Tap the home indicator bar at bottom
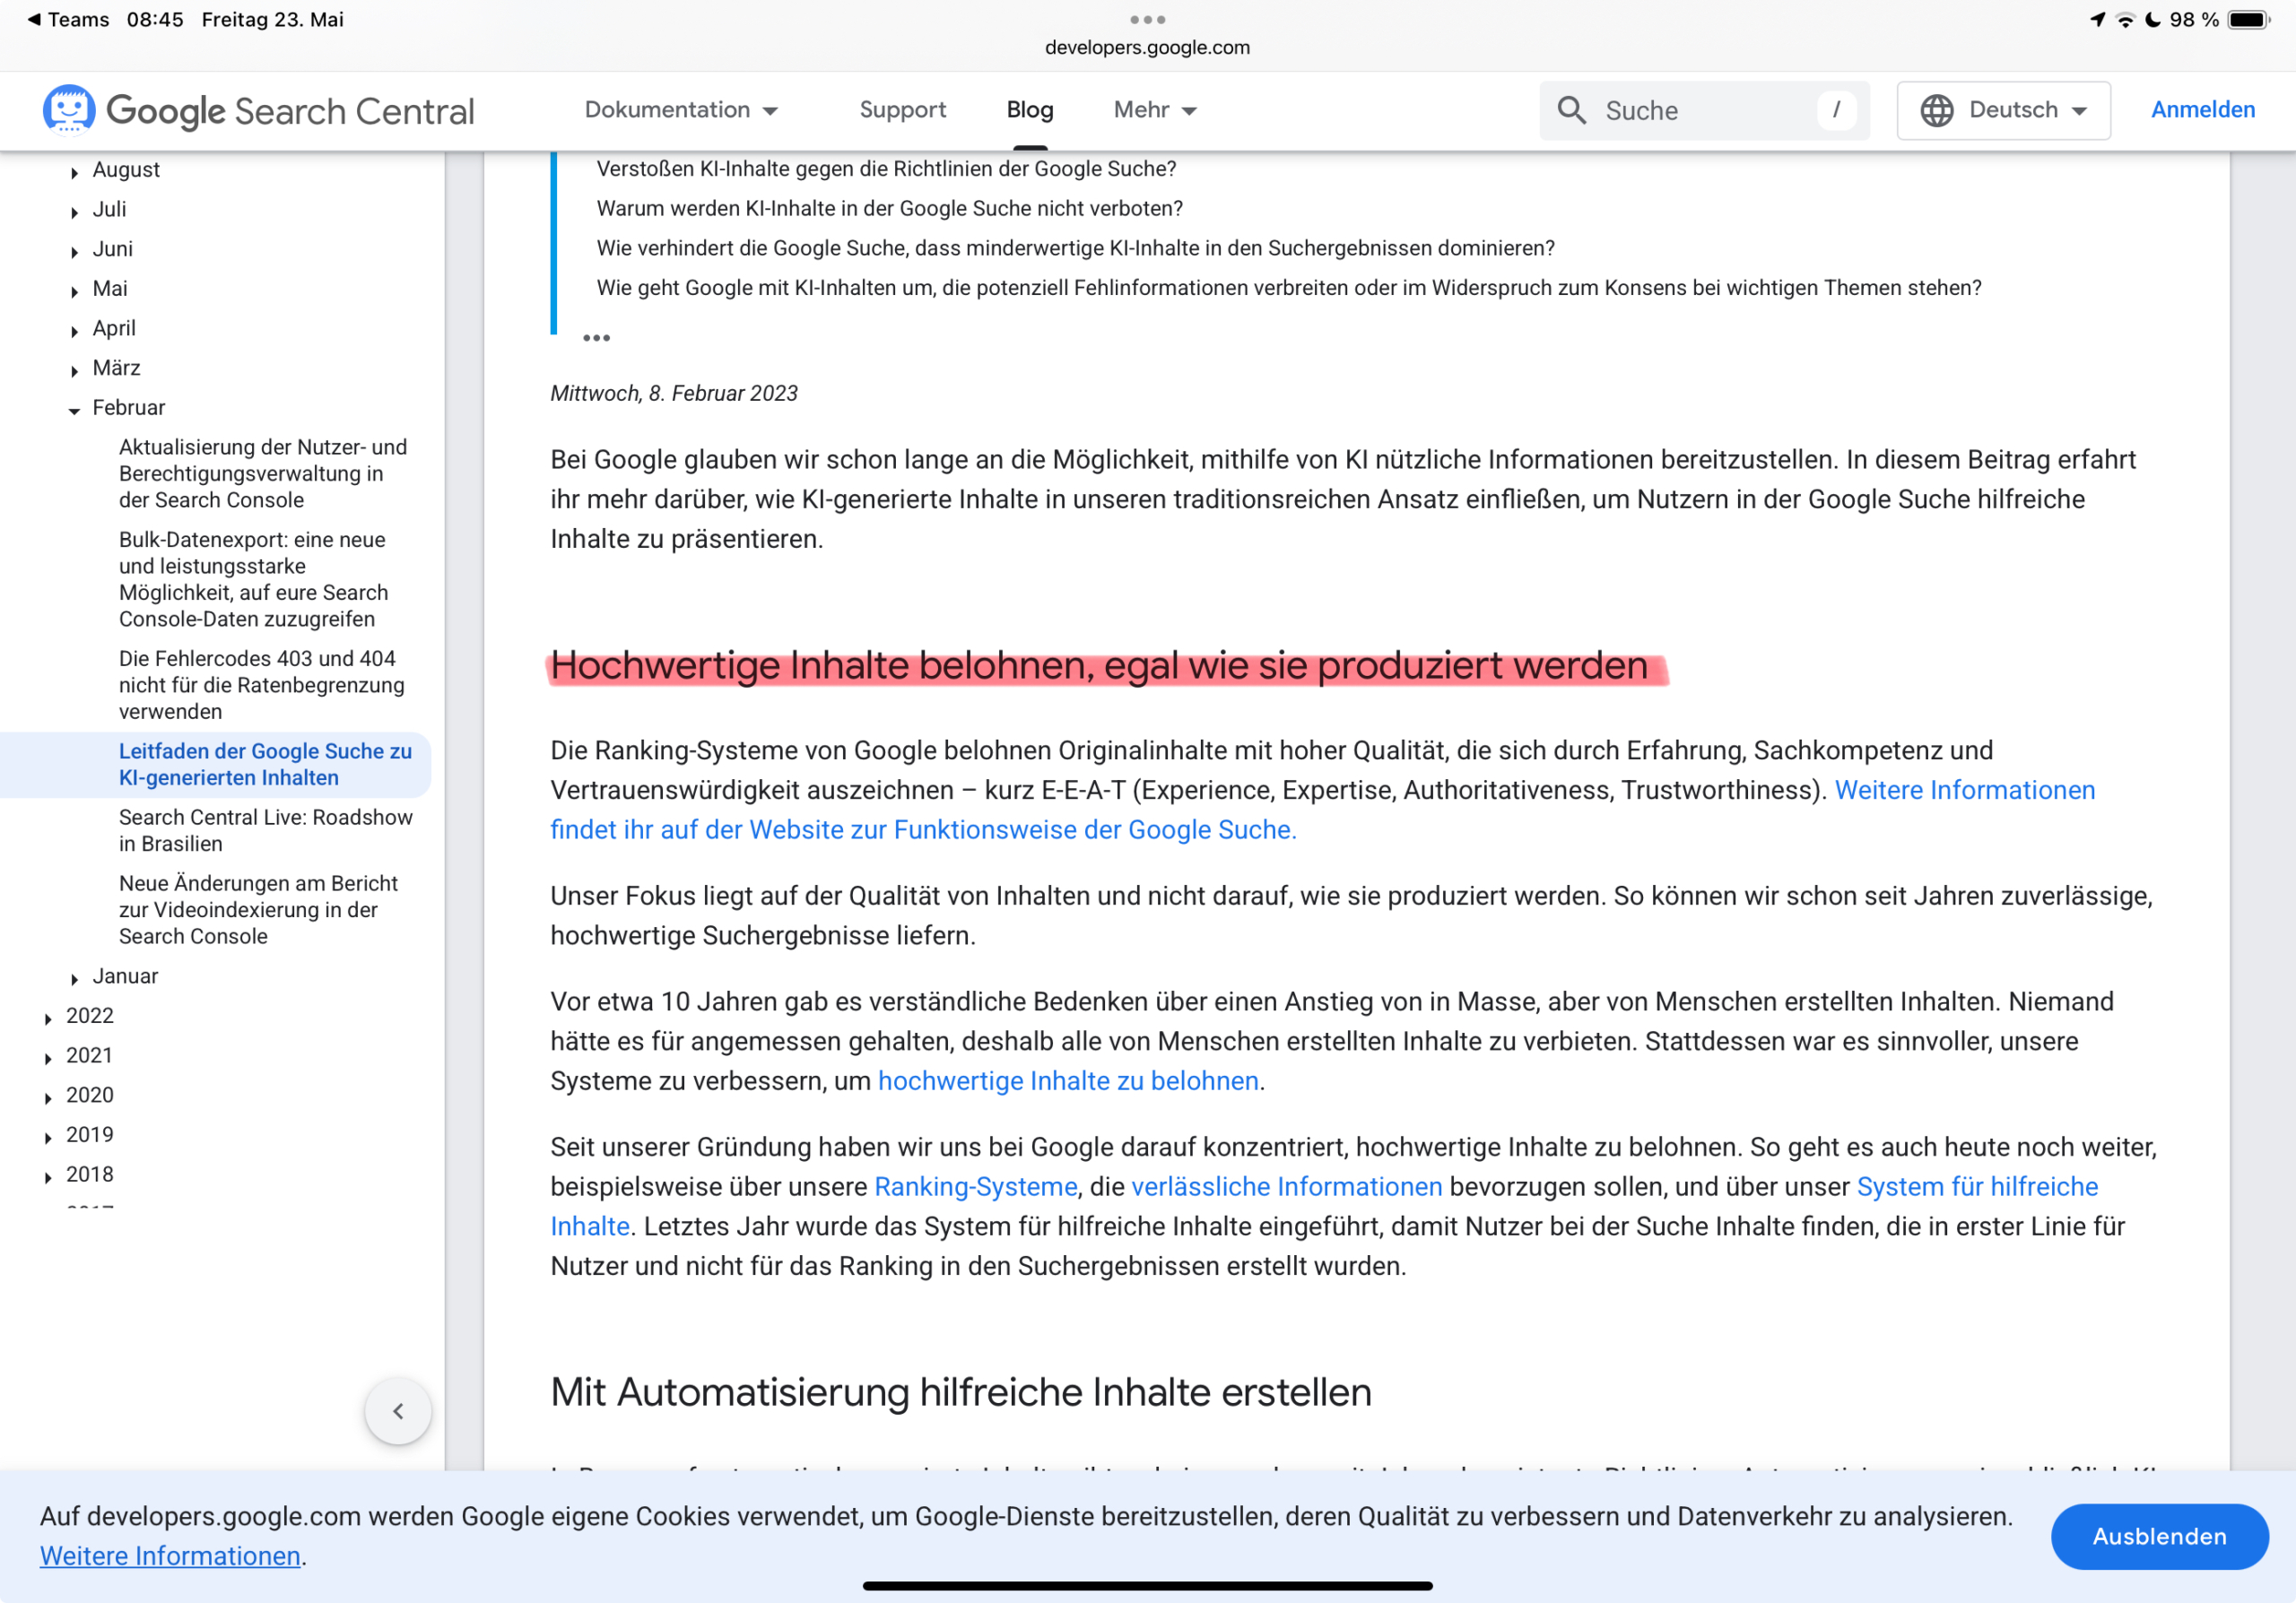Image resolution: width=2296 pixels, height=1603 pixels. click(x=1147, y=1585)
